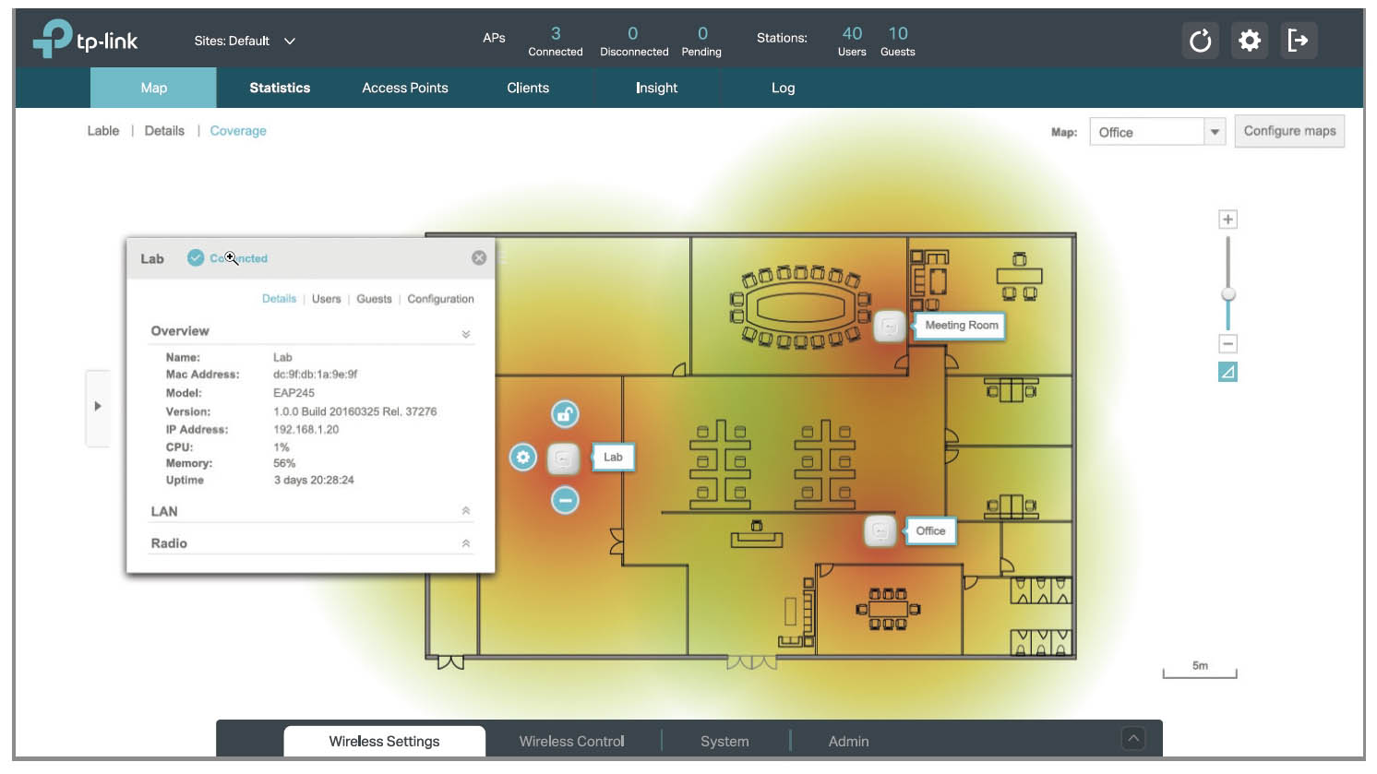1377x774 pixels.
Task: Click the minus icon below Lab AP
Action: pyautogui.click(x=565, y=500)
